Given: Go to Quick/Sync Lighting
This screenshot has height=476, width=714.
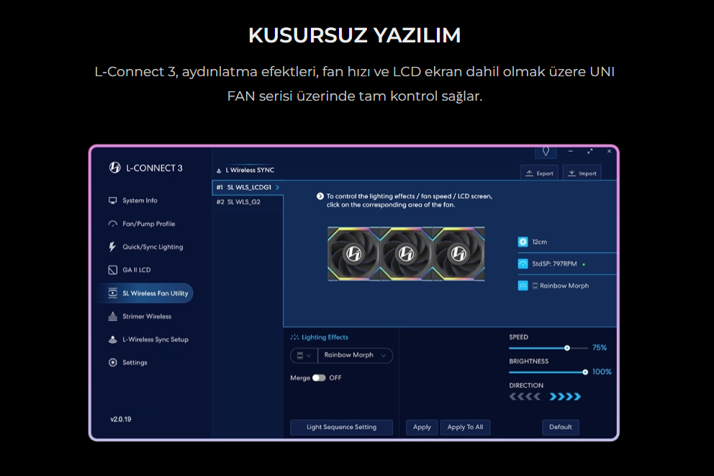Looking at the screenshot, I should tap(153, 247).
